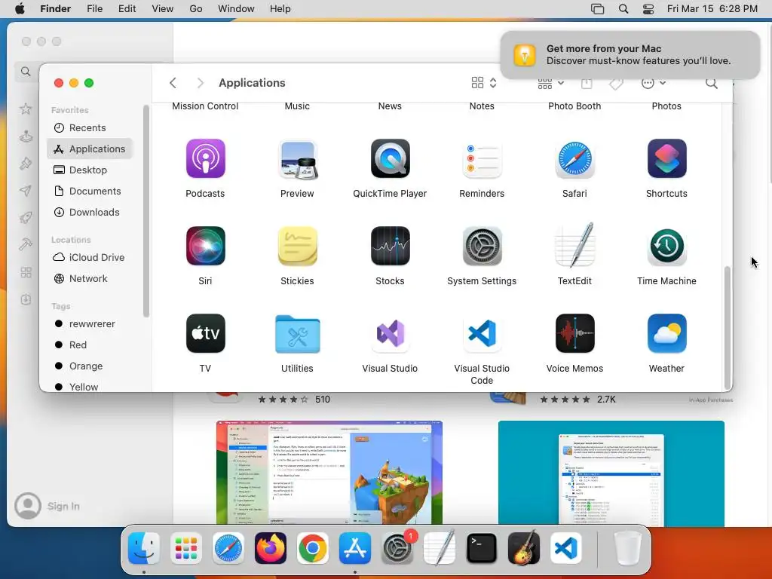The height and width of the screenshot is (579, 772).
Task: Open GarageBand from the Dock
Action: coord(524,548)
